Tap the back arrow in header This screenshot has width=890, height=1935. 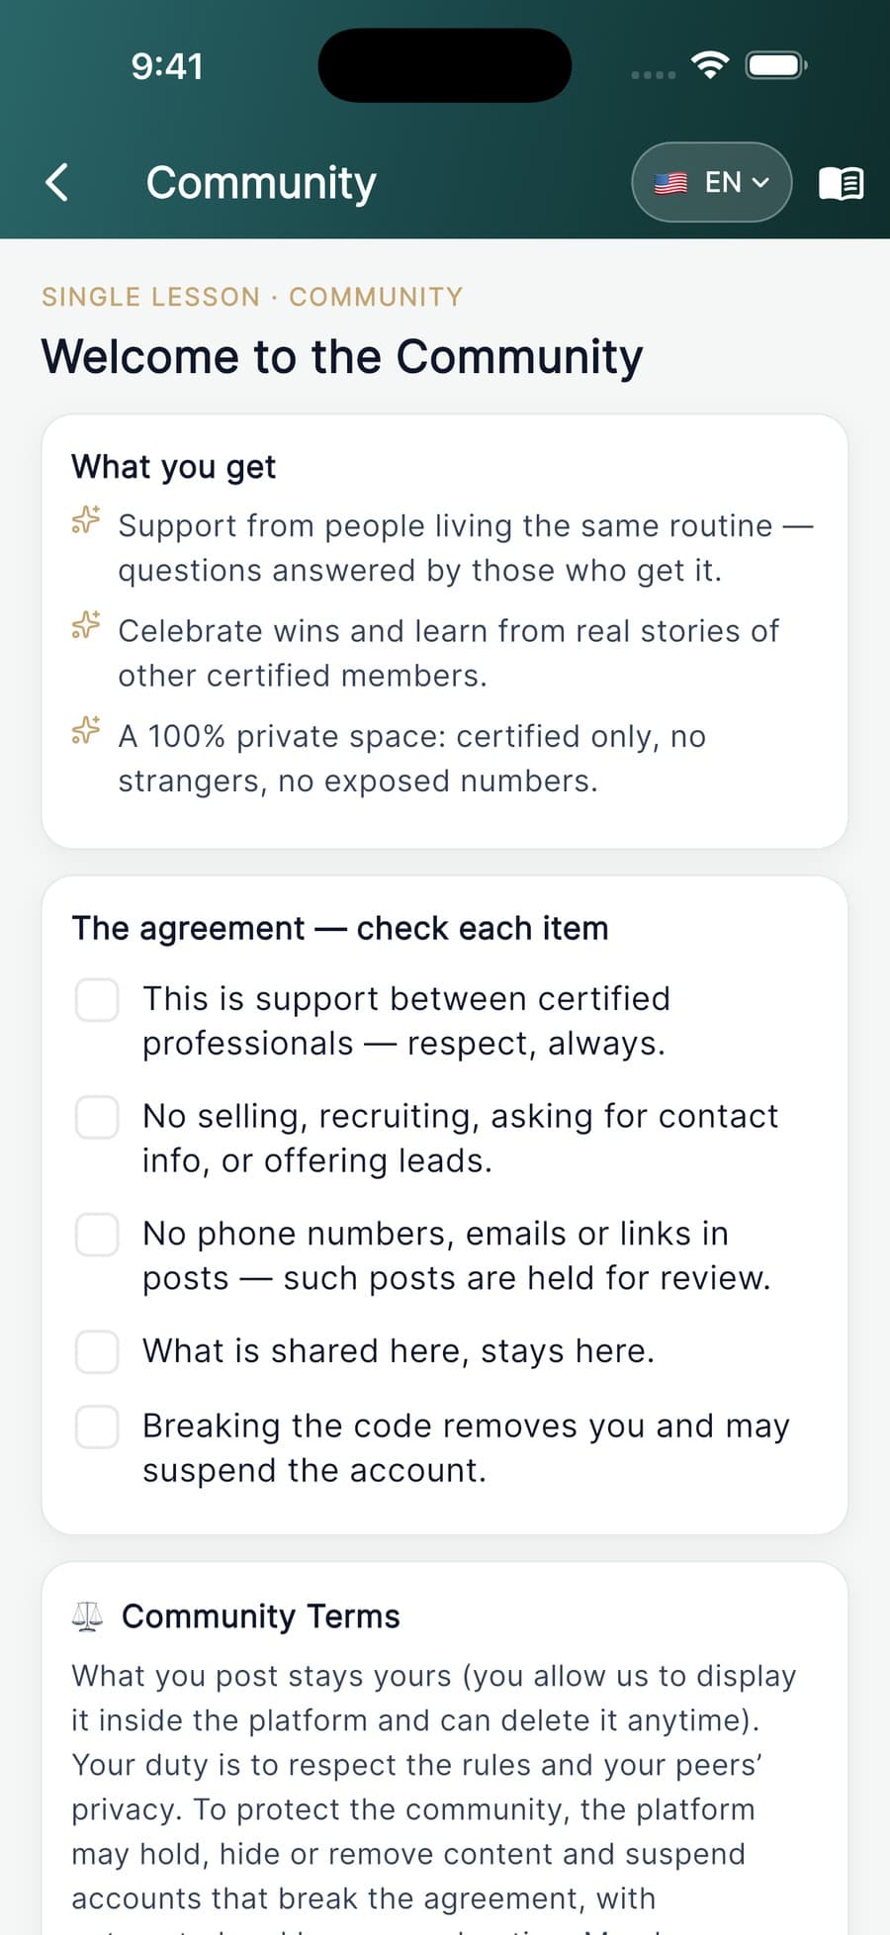(x=57, y=182)
